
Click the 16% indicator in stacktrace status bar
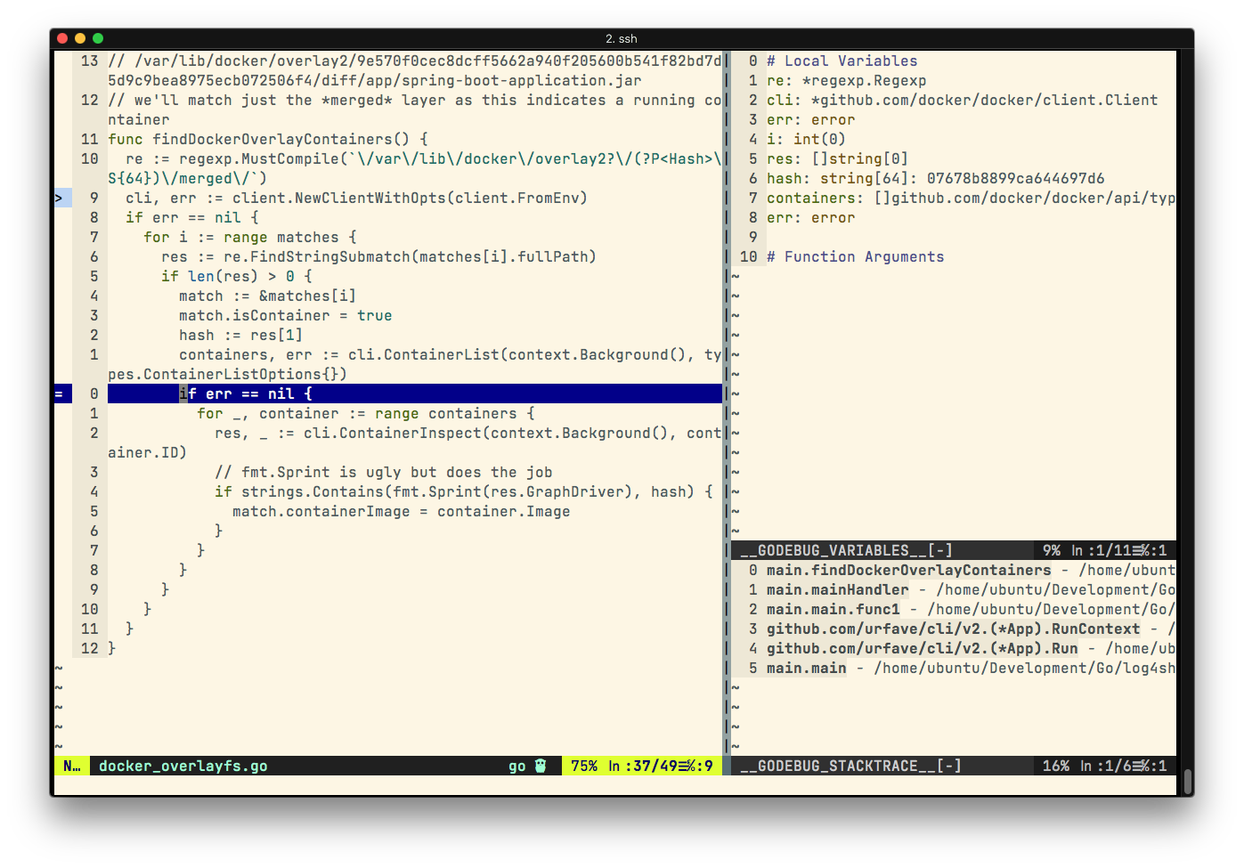[1056, 766]
